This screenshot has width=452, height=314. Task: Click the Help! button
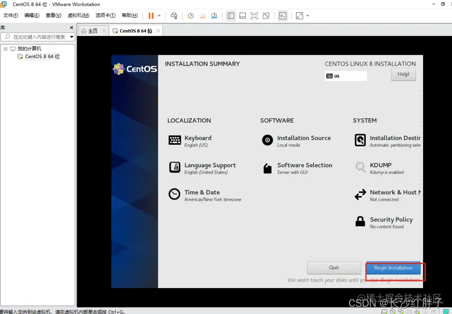(x=403, y=74)
